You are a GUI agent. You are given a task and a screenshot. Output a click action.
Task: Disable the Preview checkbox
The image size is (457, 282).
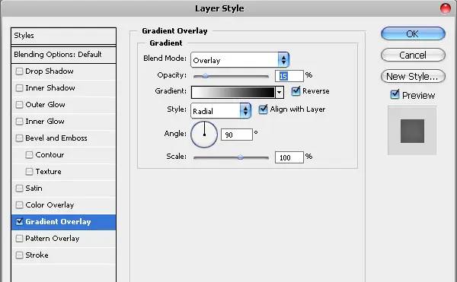coord(395,94)
